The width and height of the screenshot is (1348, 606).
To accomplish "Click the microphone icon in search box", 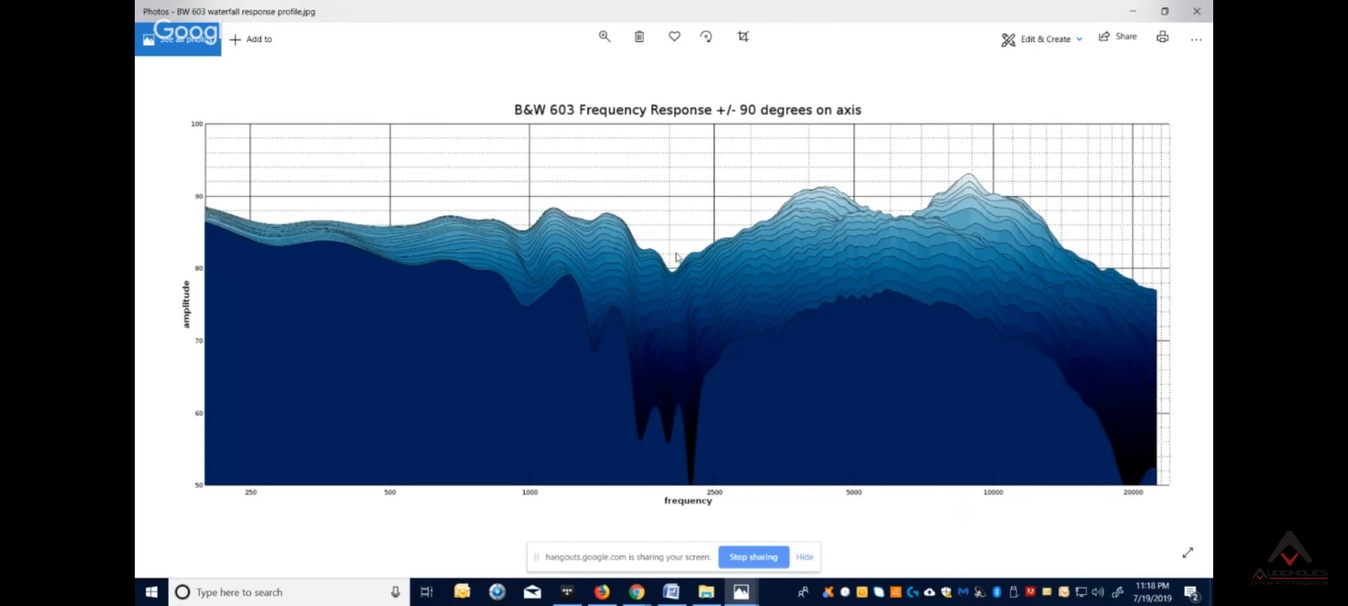I will coord(395,592).
